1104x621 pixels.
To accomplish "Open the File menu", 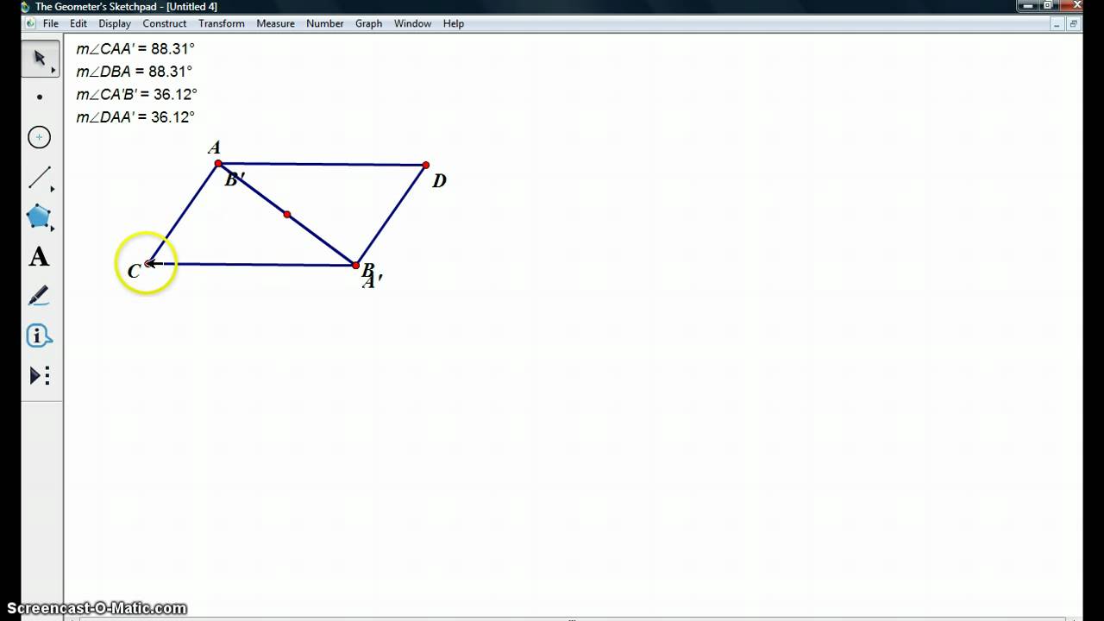I will click(51, 23).
